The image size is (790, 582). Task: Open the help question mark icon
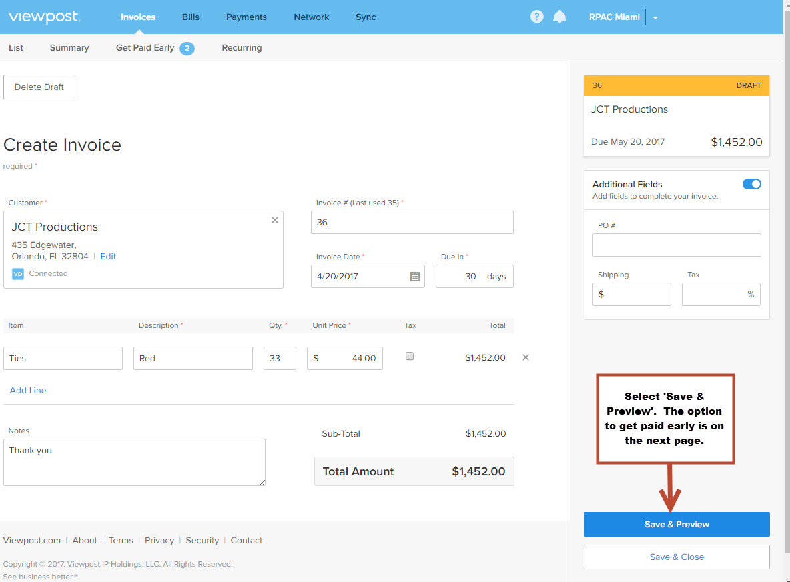[x=536, y=17]
